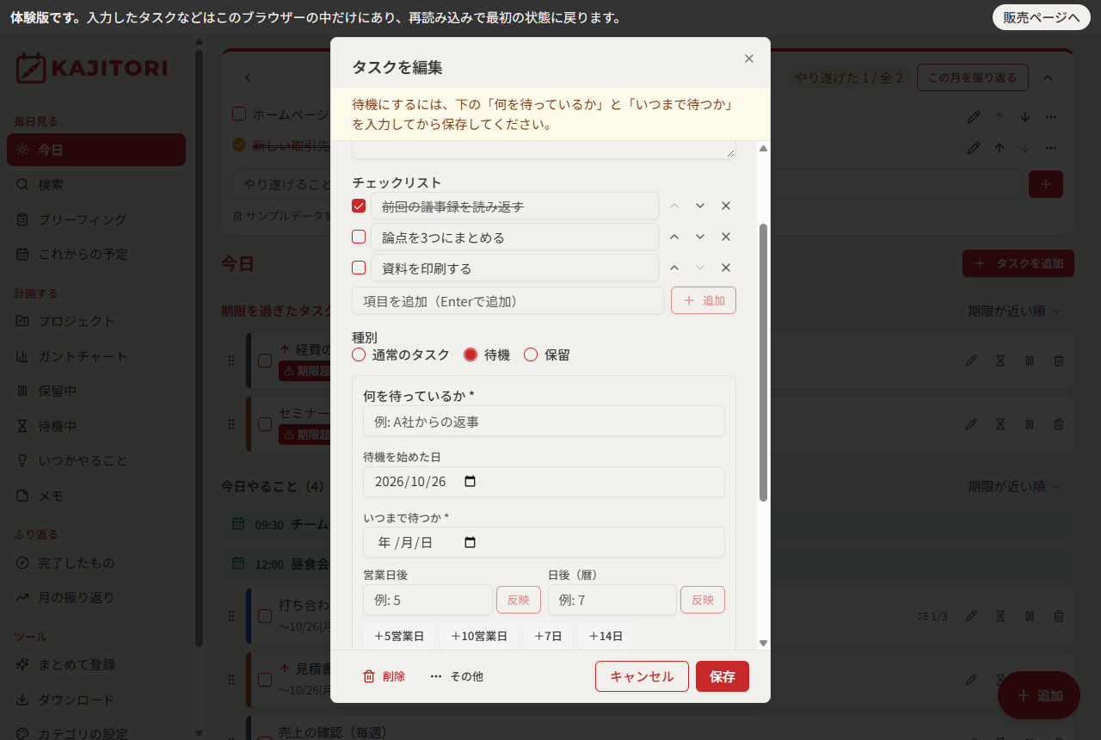The height and width of the screenshot is (740, 1101).
Task: Move 論点を3つにまとめる item up
Action: point(674,237)
